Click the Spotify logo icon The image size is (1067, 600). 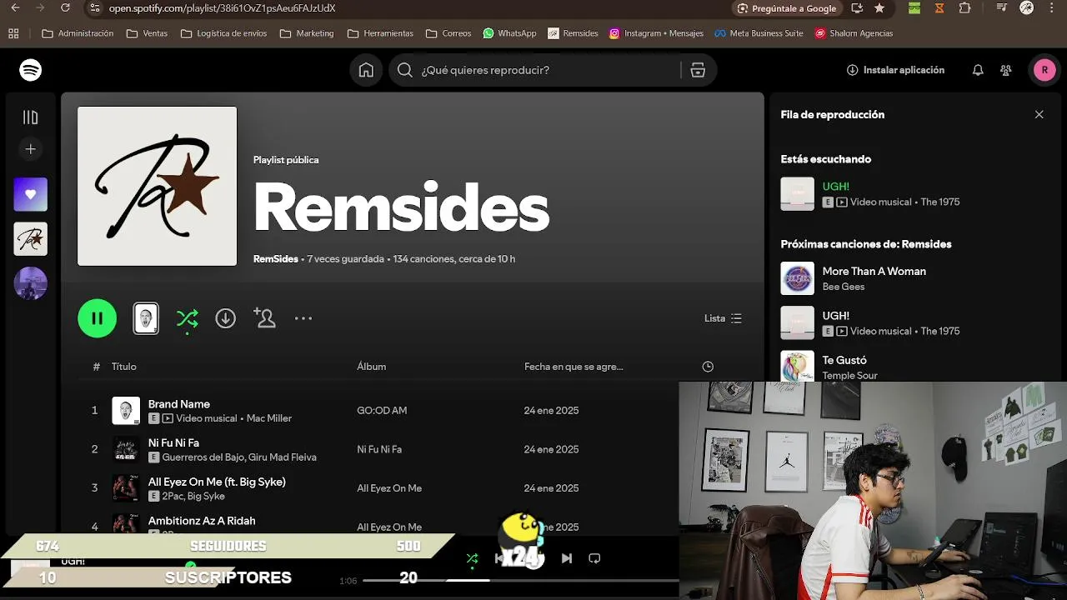[x=31, y=70]
